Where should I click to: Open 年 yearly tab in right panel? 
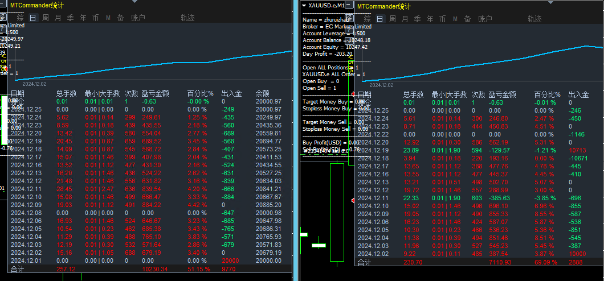430,19
